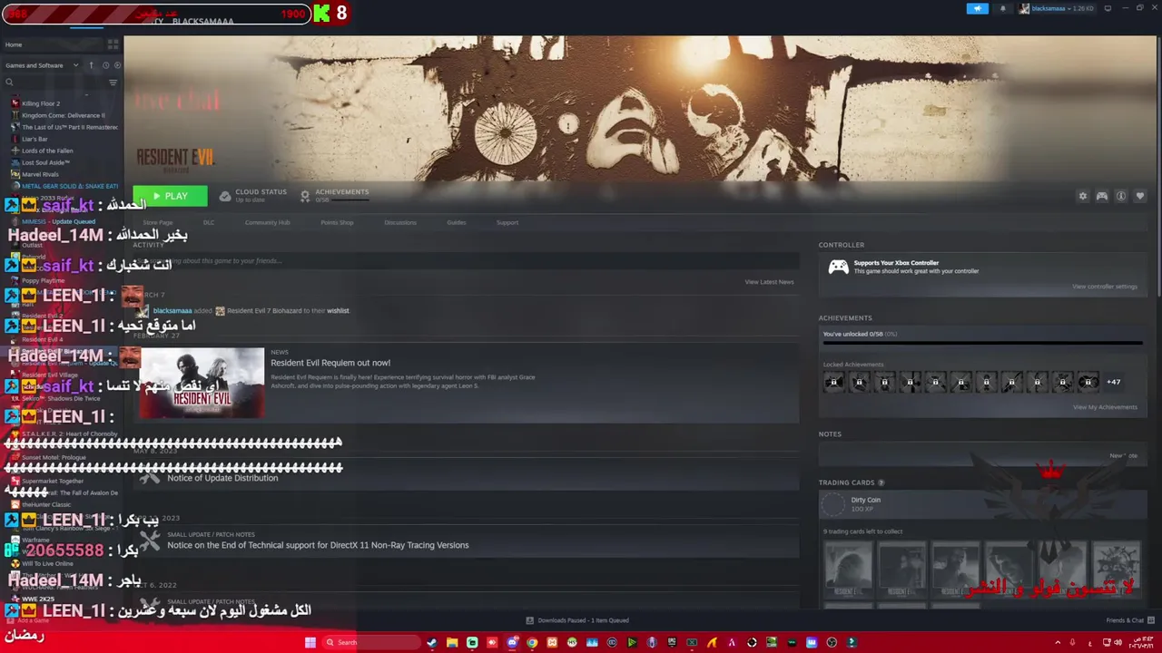Image resolution: width=1162 pixels, height=653 pixels.
Task: Click the library search field
Action: coord(54,83)
